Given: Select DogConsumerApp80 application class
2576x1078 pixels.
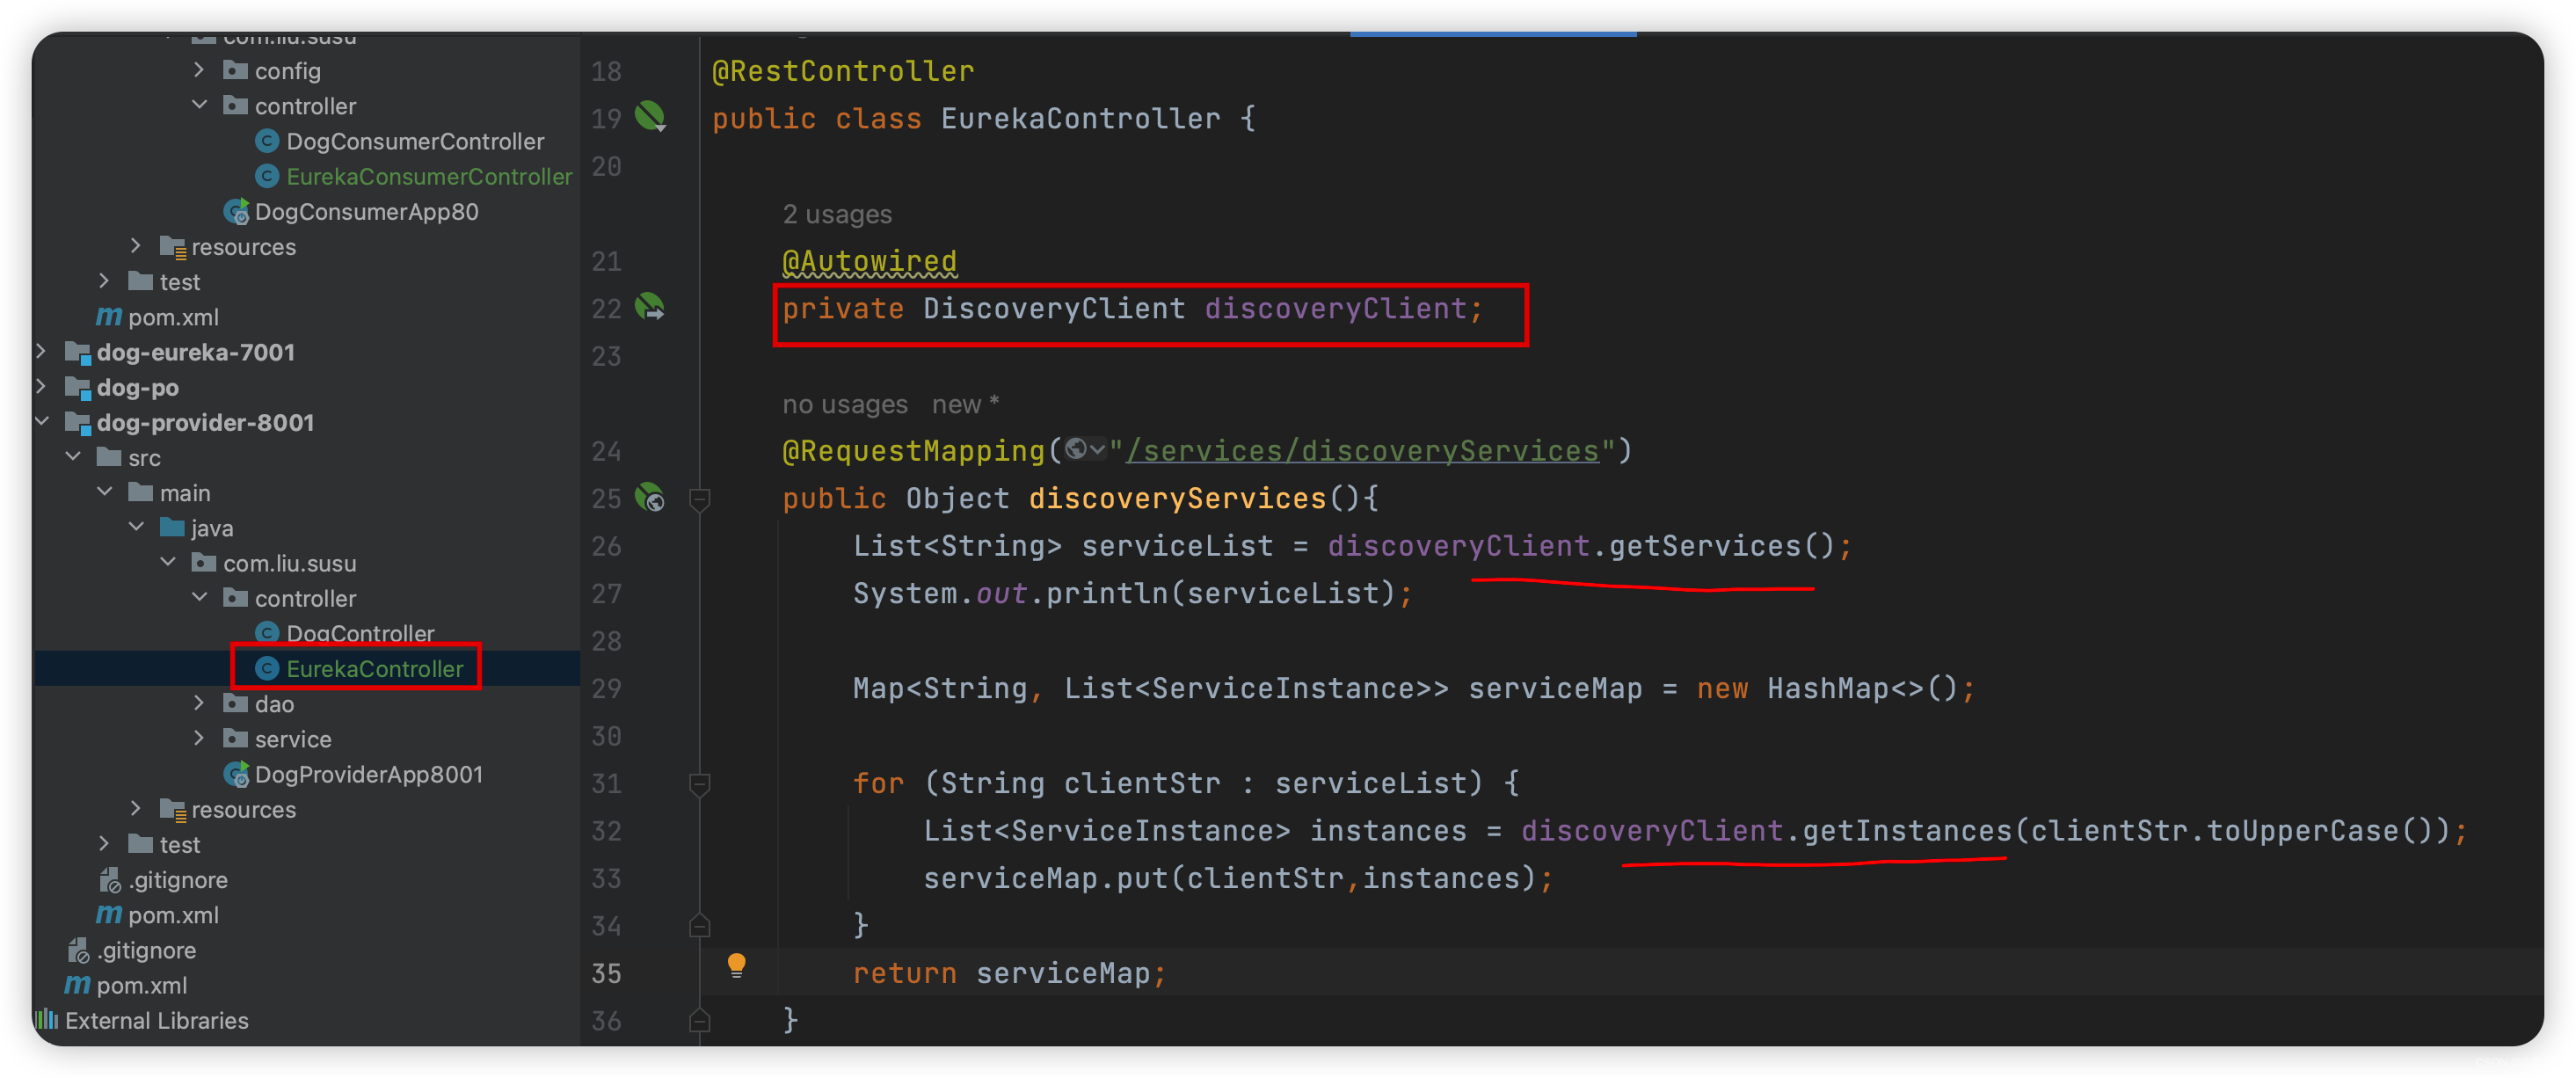Looking at the screenshot, I should point(366,211).
